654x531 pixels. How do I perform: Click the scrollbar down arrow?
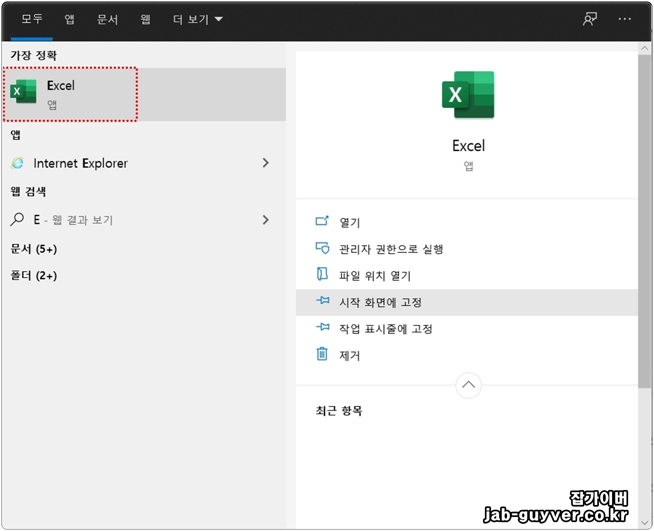click(x=644, y=523)
